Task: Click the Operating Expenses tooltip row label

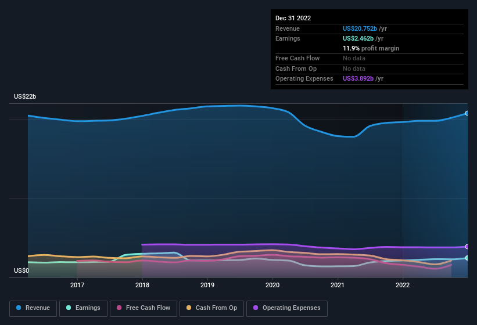Action: (304, 79)
